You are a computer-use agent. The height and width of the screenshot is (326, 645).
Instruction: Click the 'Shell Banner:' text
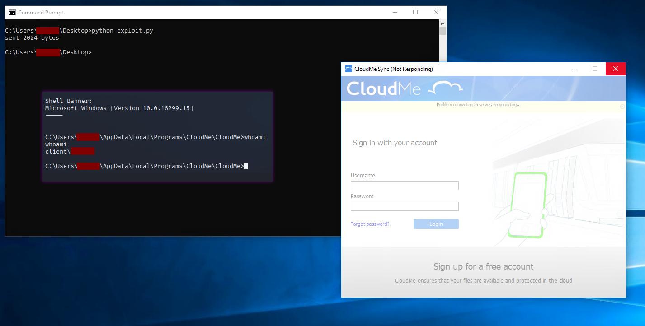coord(69,101)
